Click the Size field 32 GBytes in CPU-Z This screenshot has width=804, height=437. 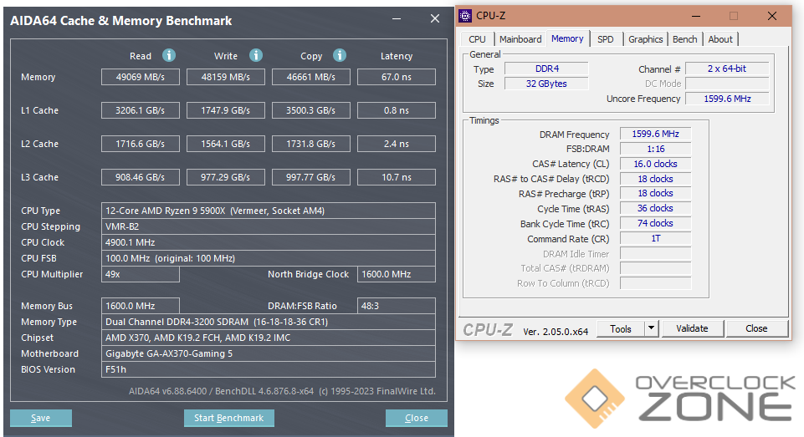click(x=546, y=84)
